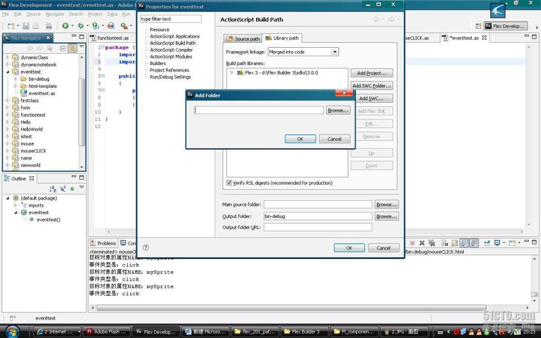Click Remove Launch X icon in Console

[x=422, y=243]
